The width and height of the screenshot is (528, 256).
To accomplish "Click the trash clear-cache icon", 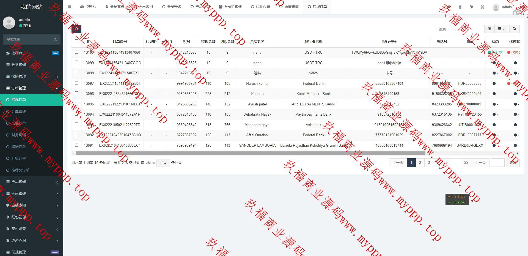I will (460, 7).
